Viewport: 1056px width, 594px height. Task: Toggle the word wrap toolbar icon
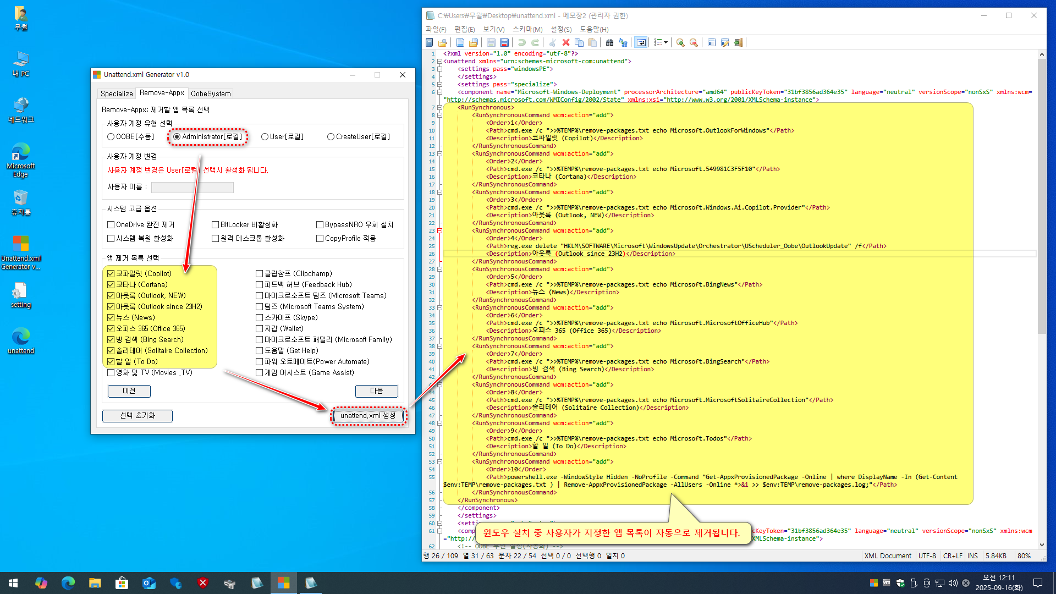coord(641,42)
